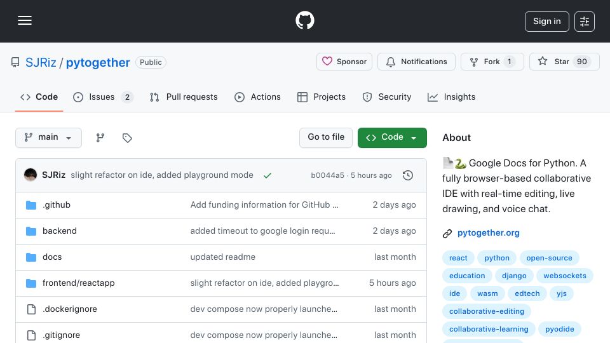View branches via the branch icon

coord(100,138)
